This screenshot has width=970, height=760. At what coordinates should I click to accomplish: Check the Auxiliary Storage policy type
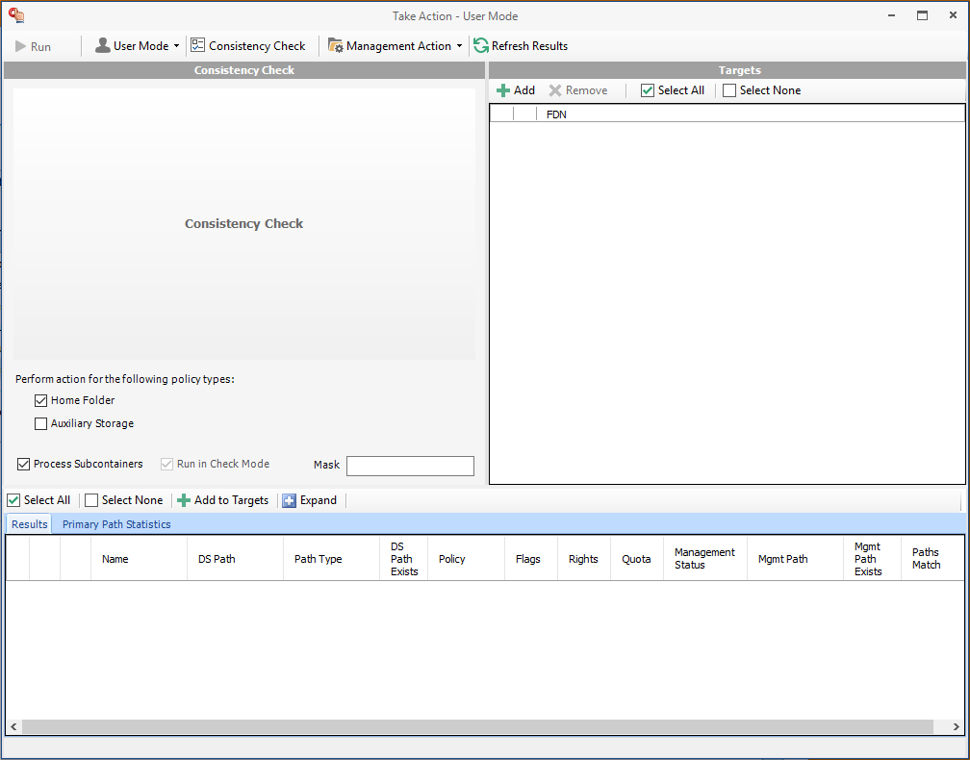click(x=40, y=423)
